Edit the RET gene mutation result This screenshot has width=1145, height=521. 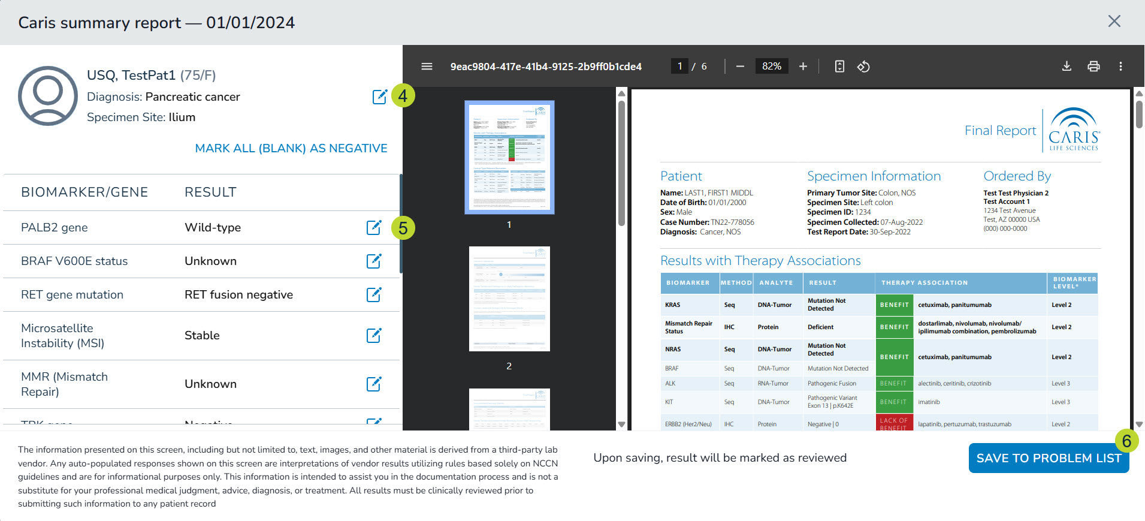(374, 294)
